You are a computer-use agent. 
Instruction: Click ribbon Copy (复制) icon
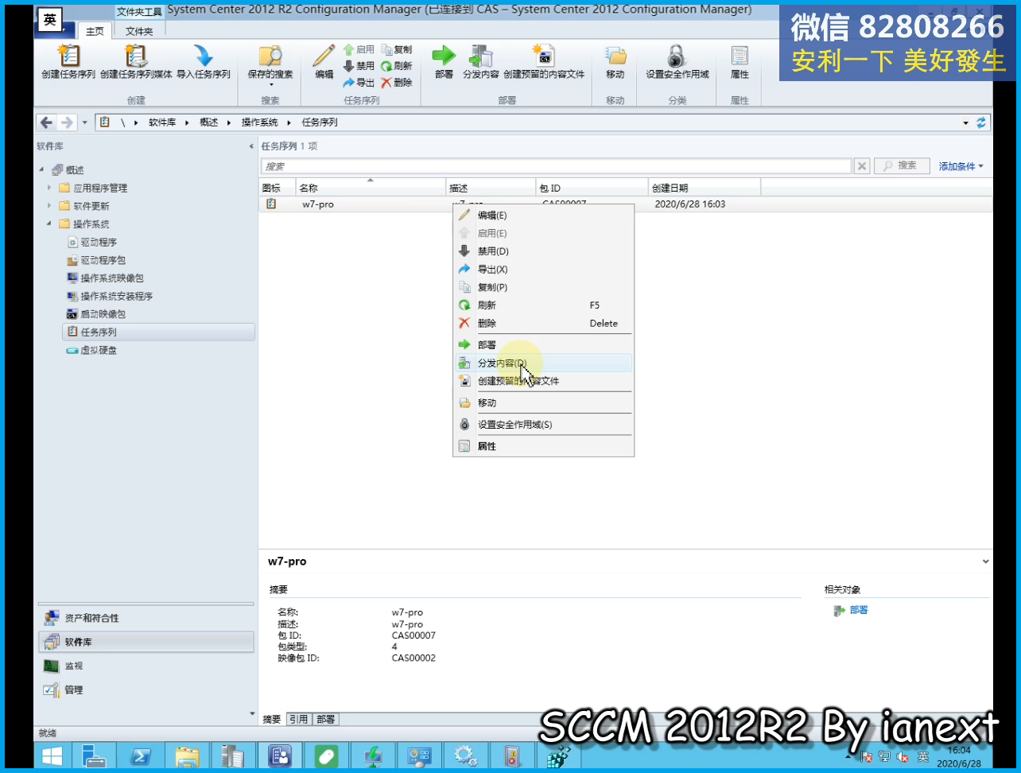397,49
